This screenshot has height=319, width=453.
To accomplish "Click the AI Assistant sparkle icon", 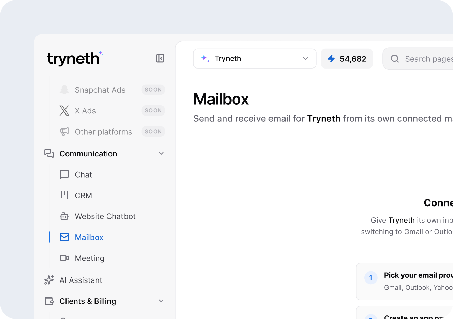I will (49, 280).
